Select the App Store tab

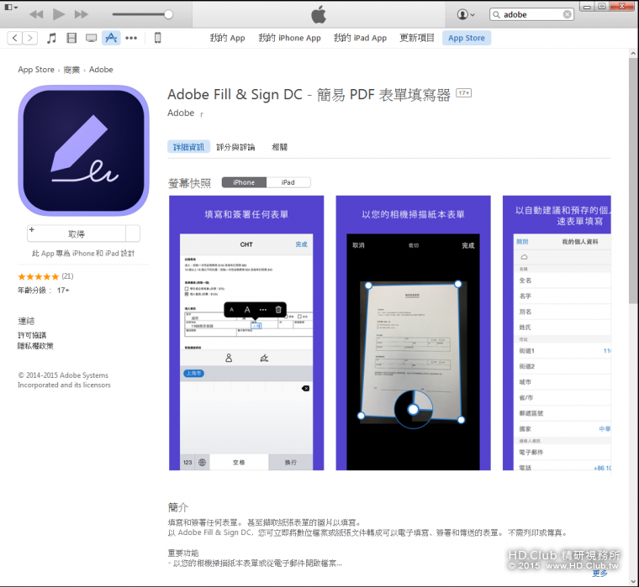[467, 38]
